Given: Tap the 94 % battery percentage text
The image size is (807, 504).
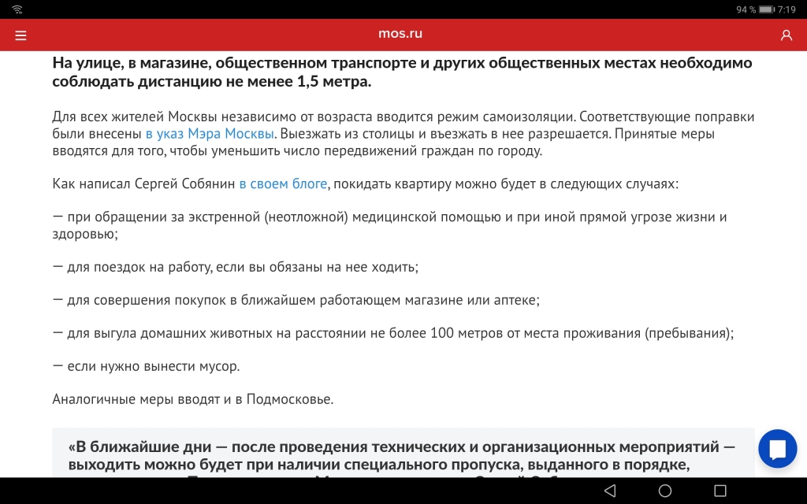Looking at the screenshot, I should point(746,9).
